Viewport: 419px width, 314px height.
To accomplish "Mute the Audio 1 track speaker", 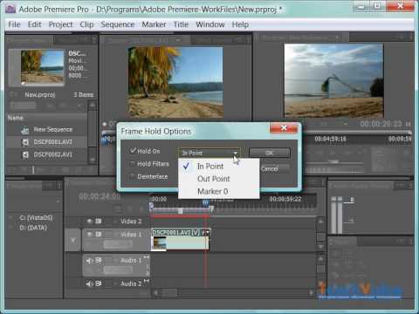I will click(x=89, y=261).
